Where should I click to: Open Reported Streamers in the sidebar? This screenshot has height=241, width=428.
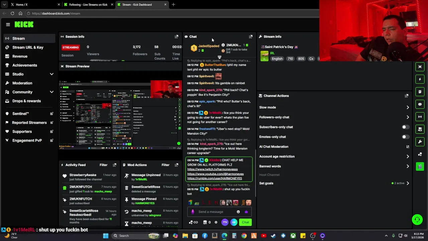coord(29,123)
